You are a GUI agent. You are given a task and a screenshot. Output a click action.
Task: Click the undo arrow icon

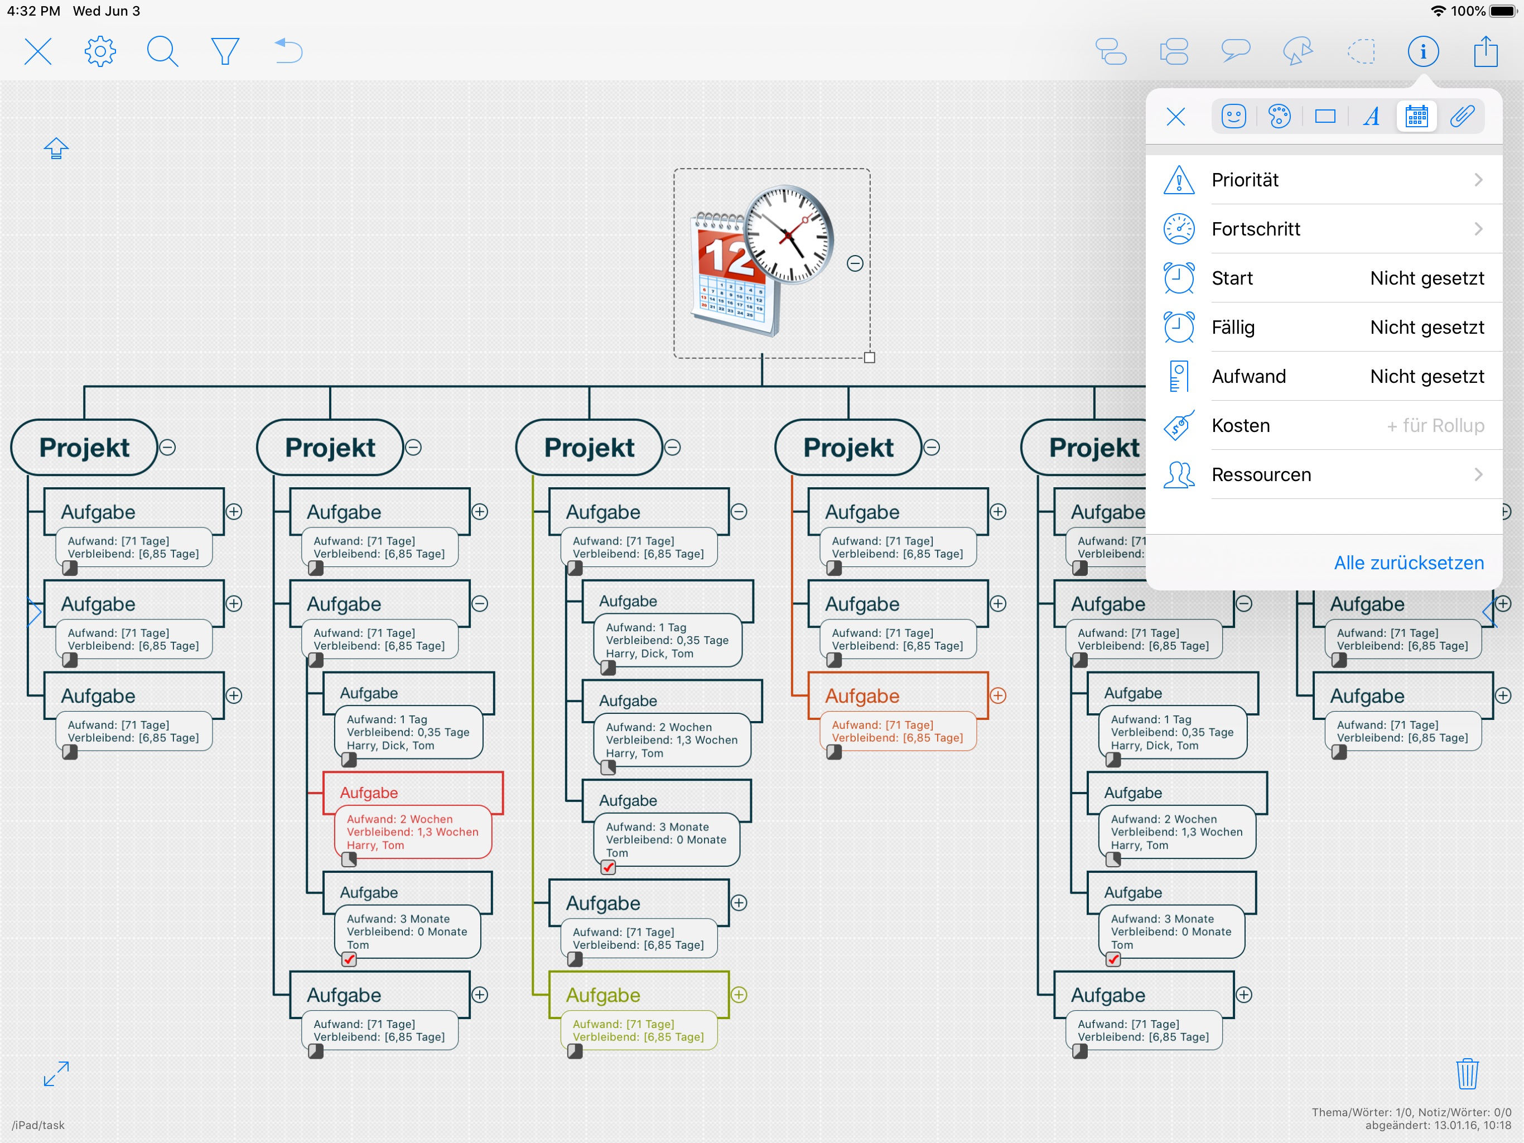288,51
